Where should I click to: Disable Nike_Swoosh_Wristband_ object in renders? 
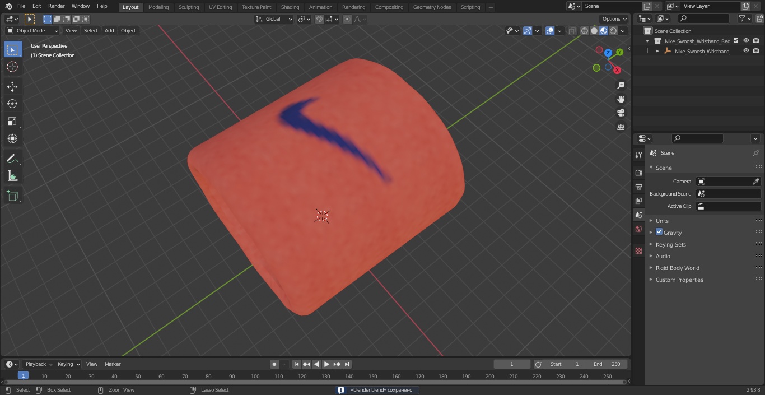(756, 51)
